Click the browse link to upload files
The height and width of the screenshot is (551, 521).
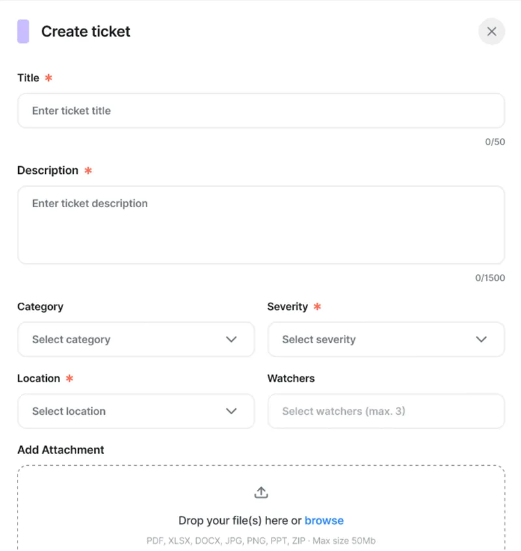(x=324, y=520)
